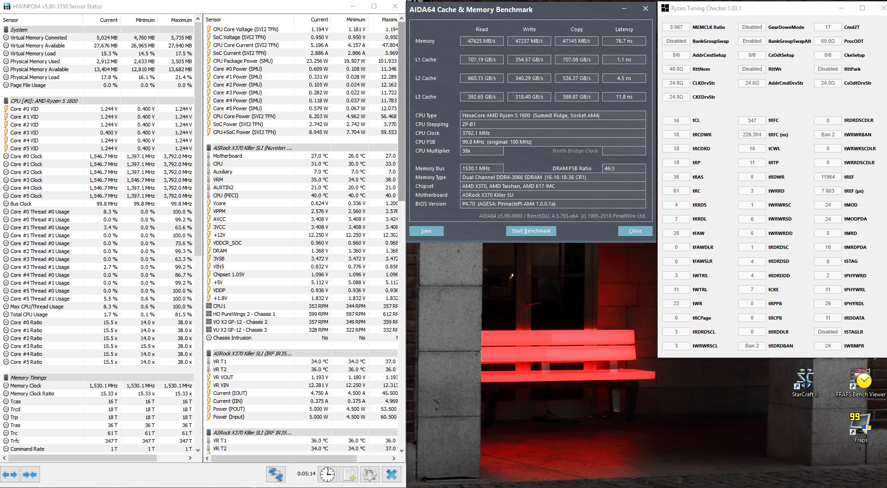Click the Memory Latency 76.7 ns field
Viewport: 887px width, 488px height.
pyautogui.click(x=624, y=41)
